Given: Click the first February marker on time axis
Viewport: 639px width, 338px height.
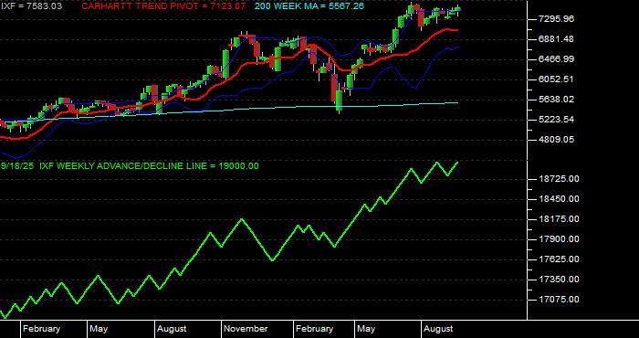Looking at the screenshot, I should 42,329.
